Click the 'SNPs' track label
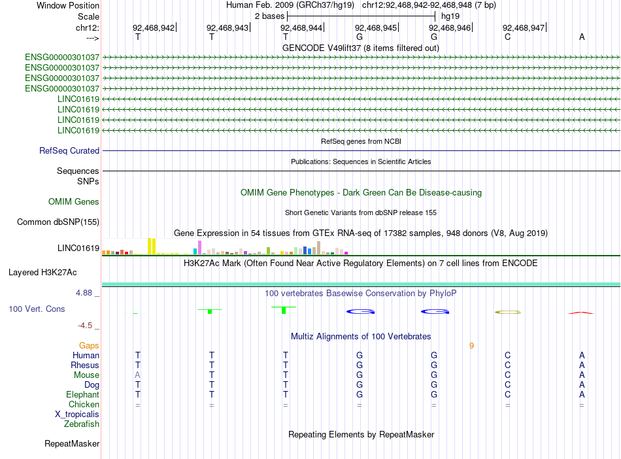Image resolution: width=621 pixels, height=459 pixels. pos(88,181)
